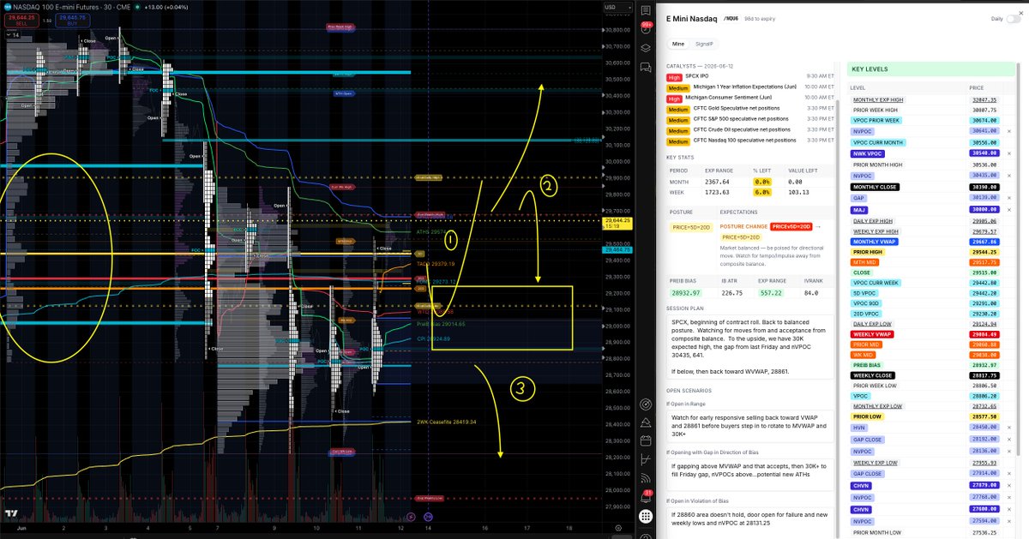Remove the HVN 28450.00 level
Viewport: 1029px width, 539px height.
coord(1008,427)
